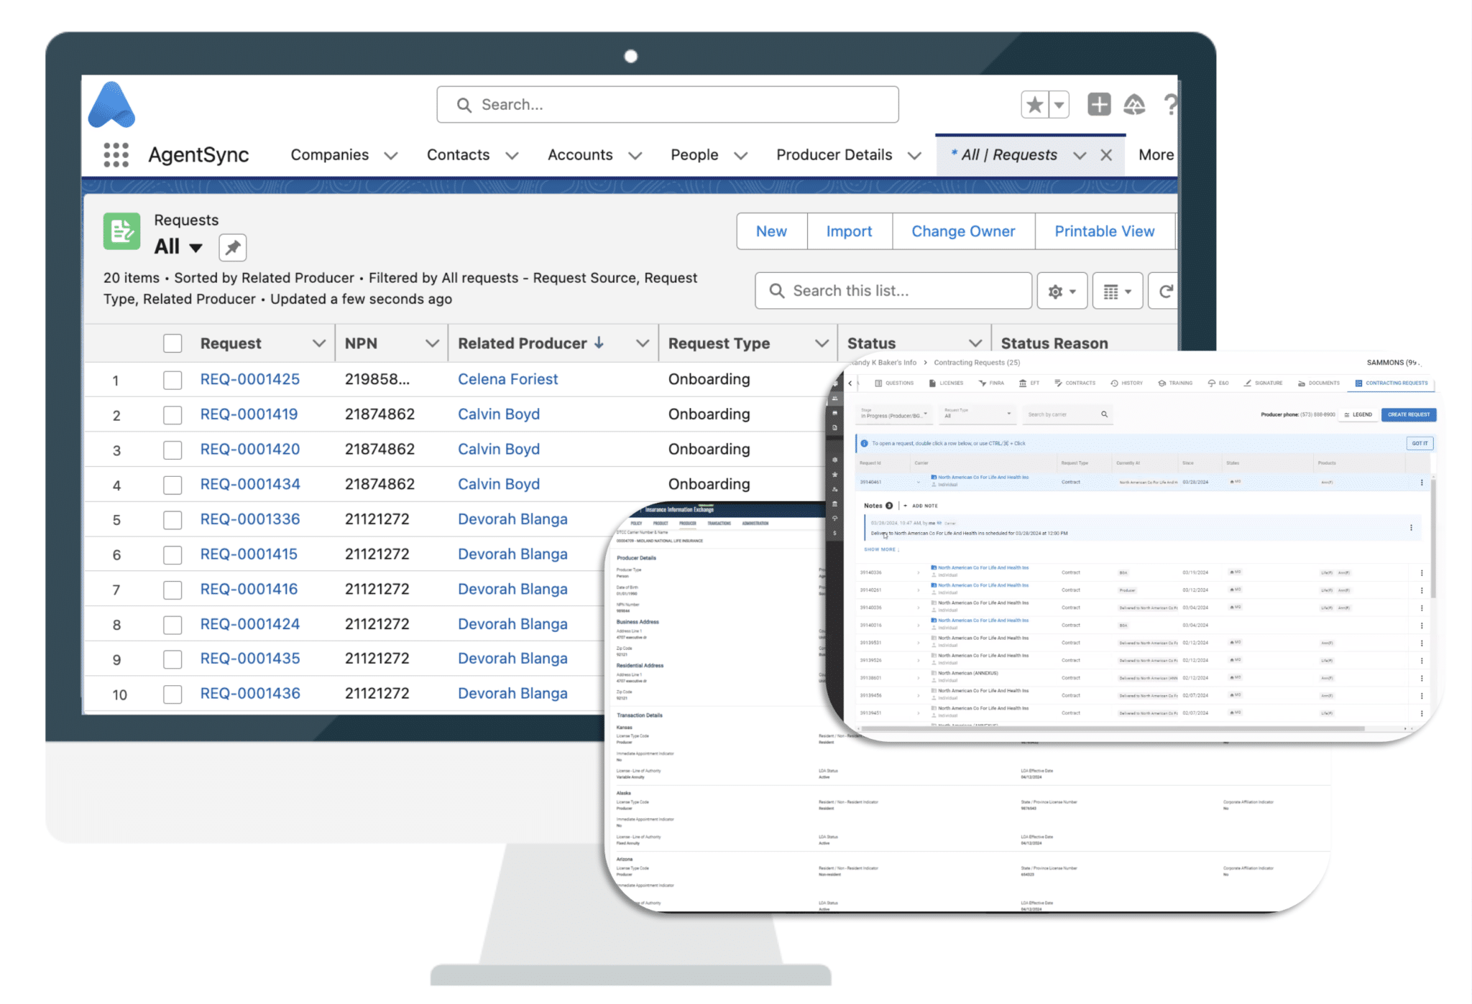Tick the checkbox next to REQ-0001336
The image size is (1472, 1004).
pyautogui.click(x=172, y=519)
